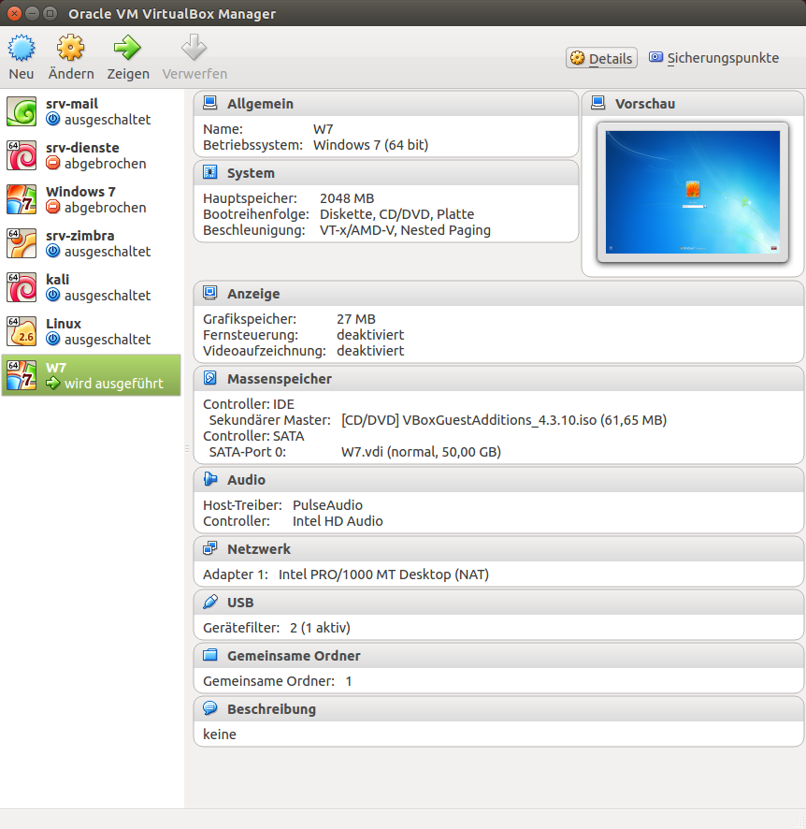Open the Netzwerk settings header link
The height and width of the screenshot is (829, 806).
point(259,549)
